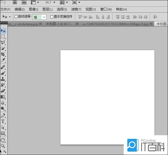The image size is (168, 155).
Task: Select the Zoom magnifier tool
Action: 3,146
